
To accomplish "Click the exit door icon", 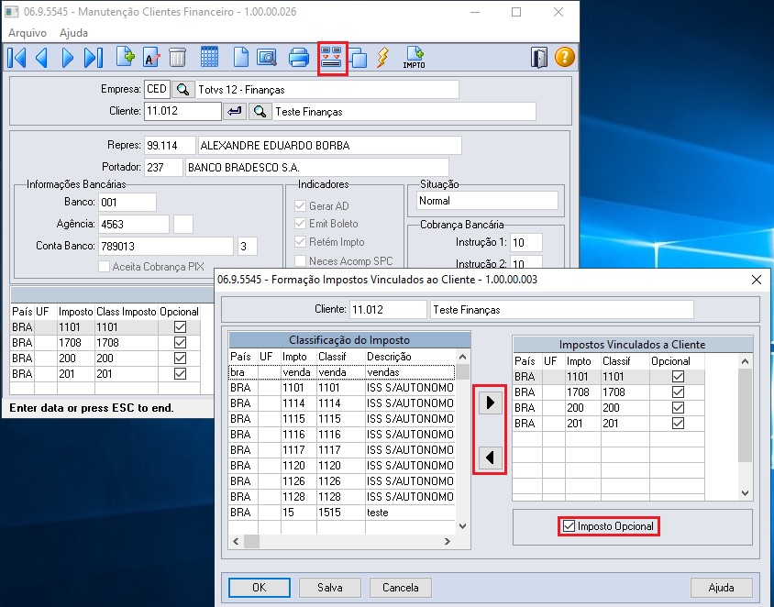I will pos(539,58).
